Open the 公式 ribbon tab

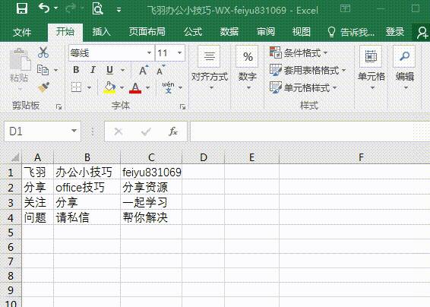193,32
